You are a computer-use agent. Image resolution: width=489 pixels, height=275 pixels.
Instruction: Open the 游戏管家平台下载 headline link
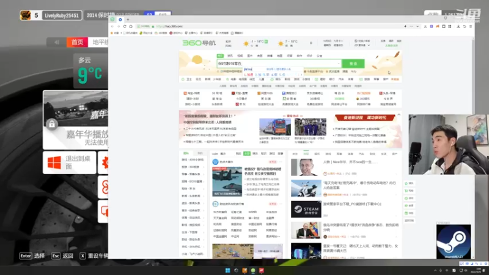click(352, 204)
